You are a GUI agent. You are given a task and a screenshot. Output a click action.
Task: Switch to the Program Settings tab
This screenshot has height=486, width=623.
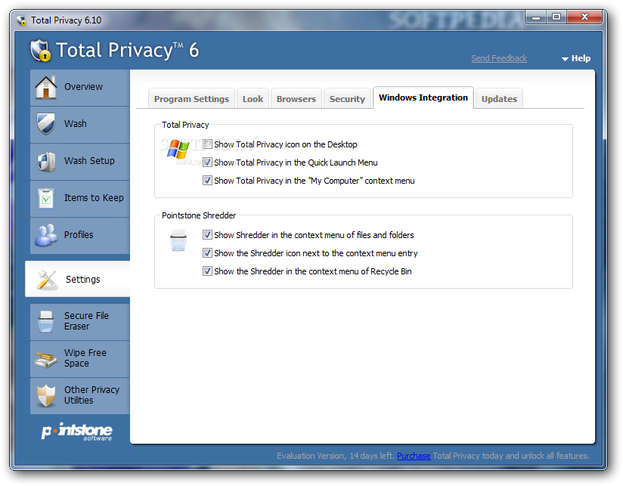[191, 99]
